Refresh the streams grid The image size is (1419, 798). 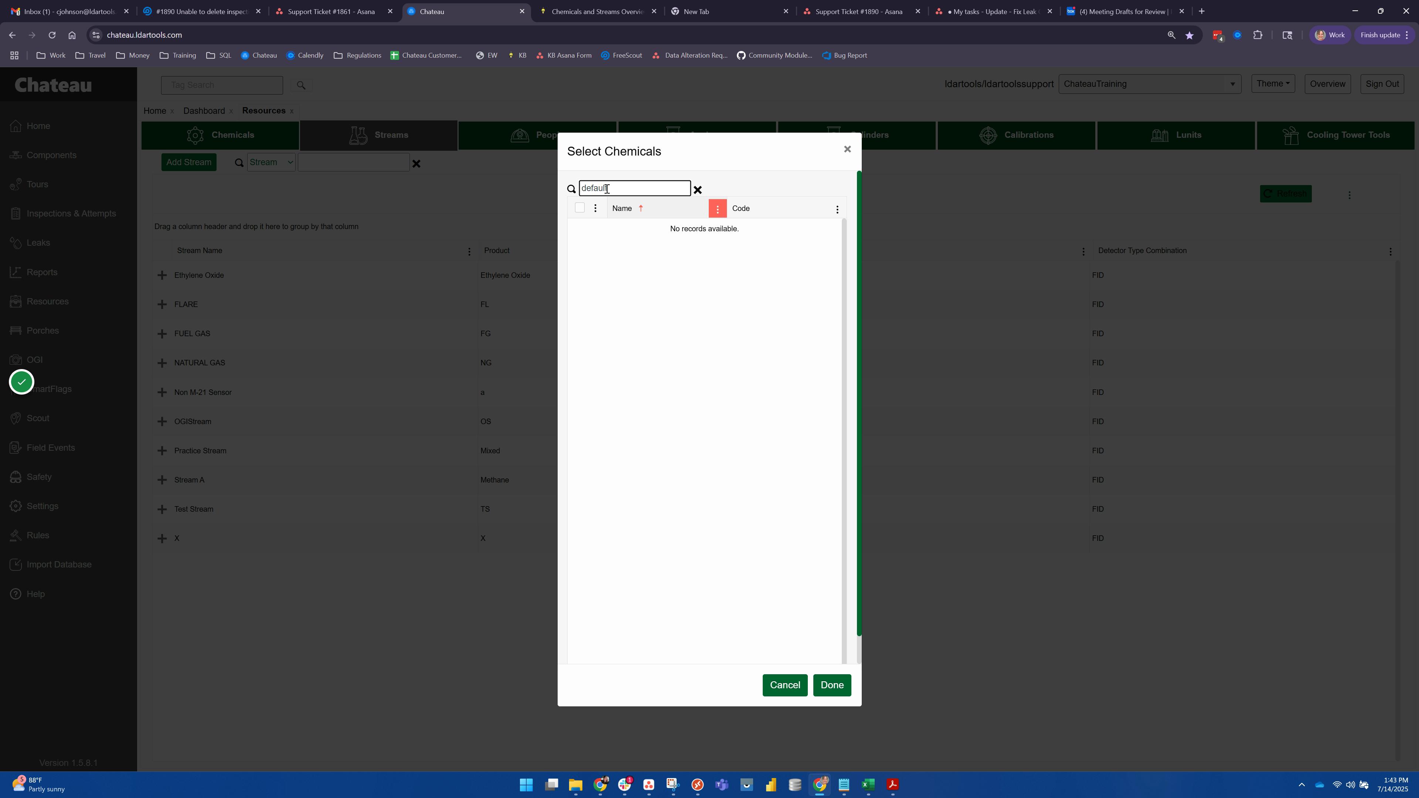(x=1285, y=194)
